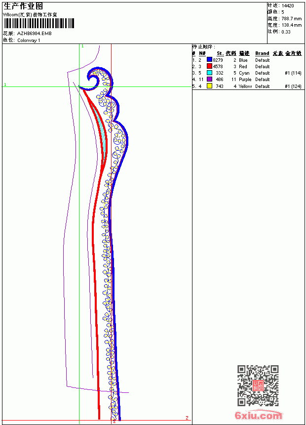The height and width of the screenshot is (425, 306).
Task: Click the QR code image
Action: 258,385
